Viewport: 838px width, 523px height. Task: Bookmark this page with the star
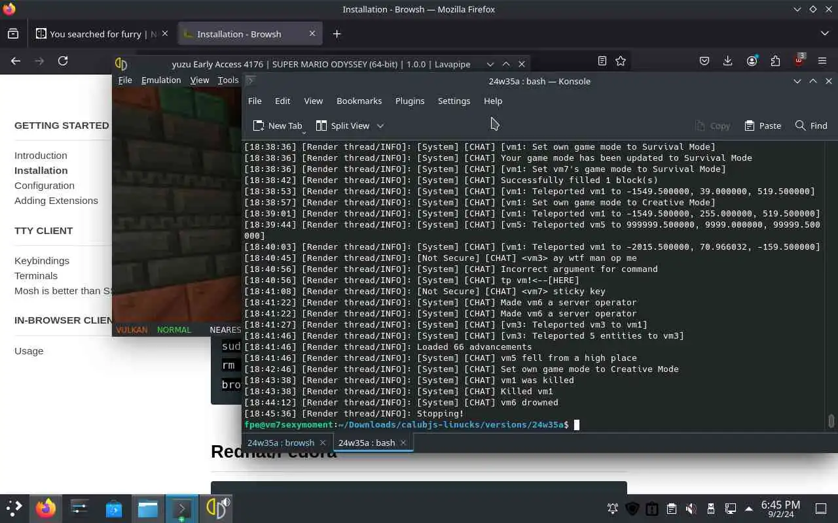[x=621, y=61]
